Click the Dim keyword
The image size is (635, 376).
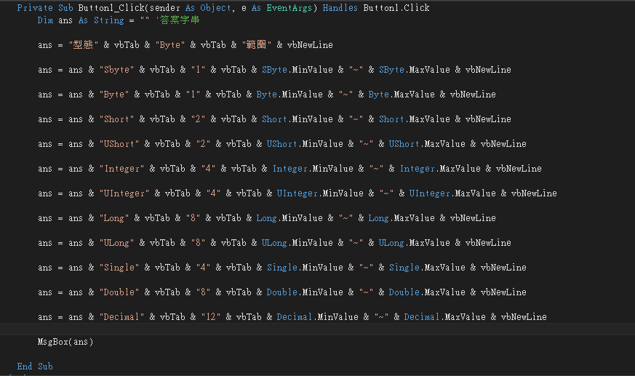(x=45, y=20)
